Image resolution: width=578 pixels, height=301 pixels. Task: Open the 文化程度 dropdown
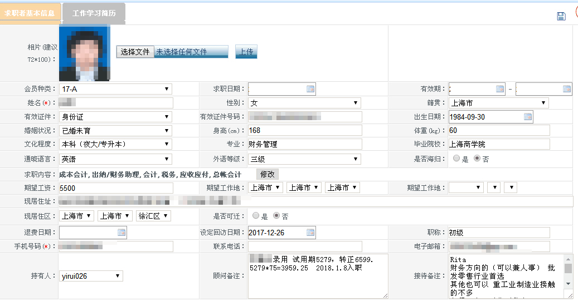coord(115,144)
